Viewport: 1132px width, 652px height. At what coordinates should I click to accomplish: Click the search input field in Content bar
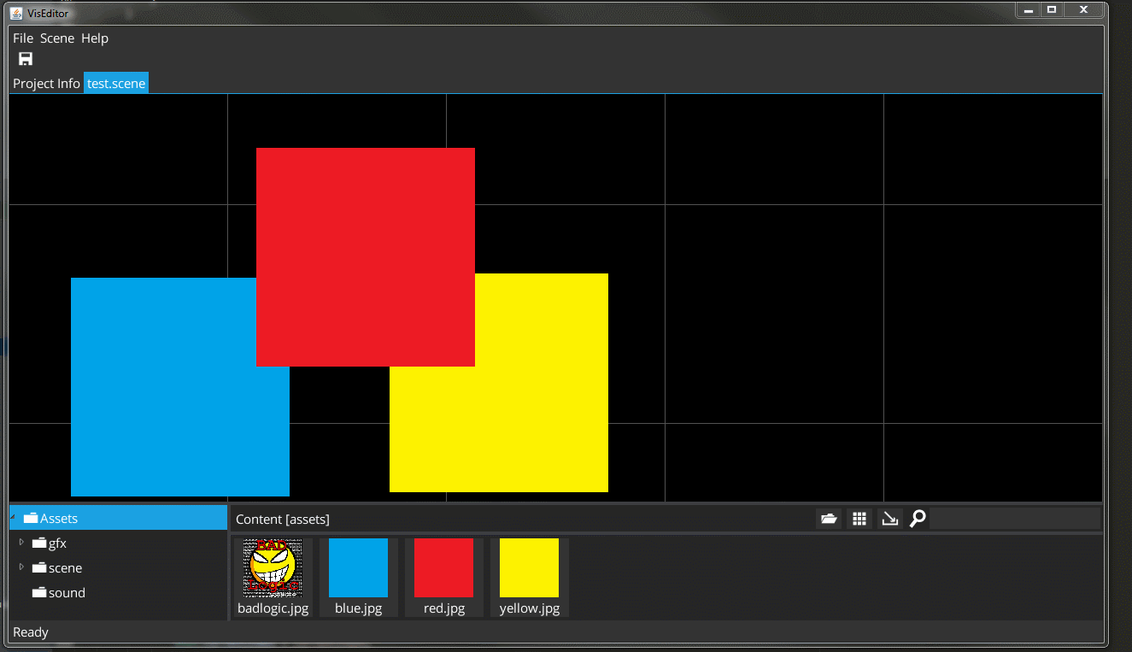click(x=1014, y=519)
